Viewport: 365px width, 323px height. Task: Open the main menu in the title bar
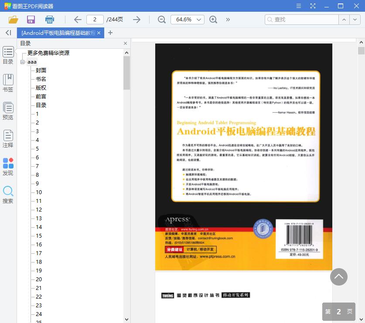point(298,6)
